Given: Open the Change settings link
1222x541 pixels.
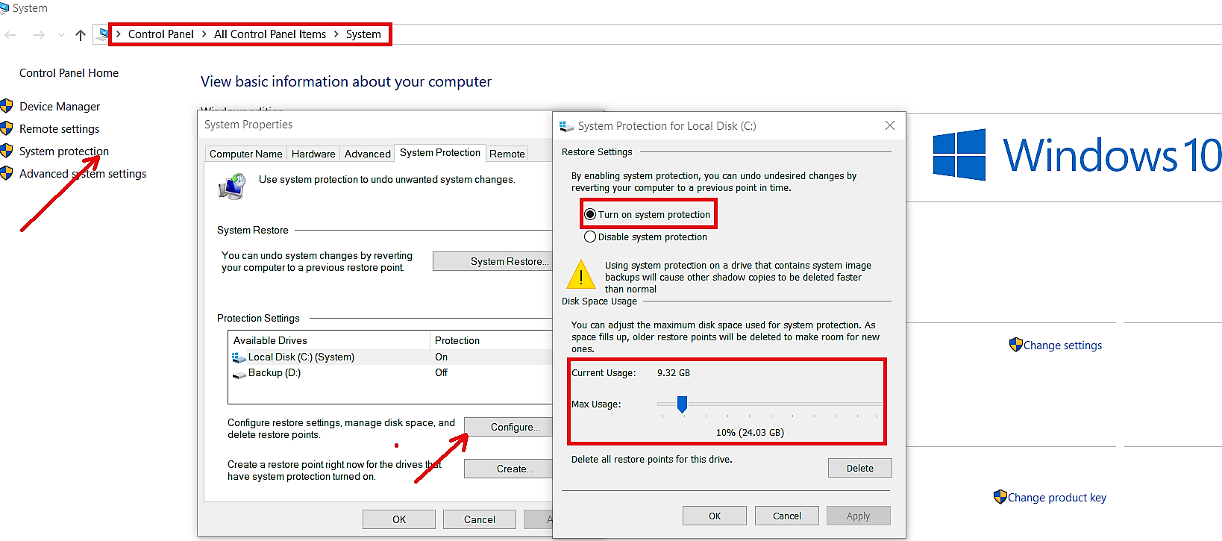Looking at the screenshot, I should coord(1062,345).
